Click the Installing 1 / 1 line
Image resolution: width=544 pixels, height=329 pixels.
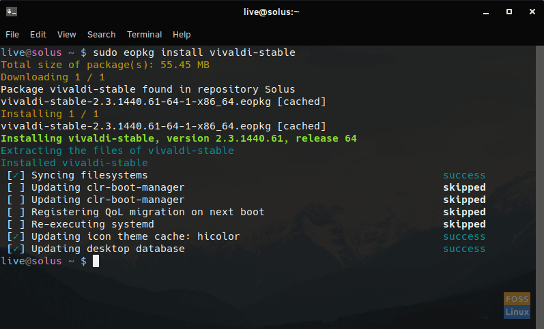coord(50,114)
